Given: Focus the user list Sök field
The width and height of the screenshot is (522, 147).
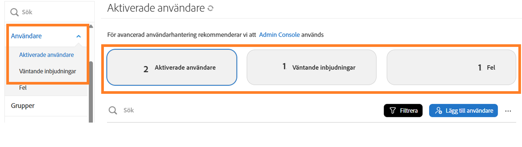Looking at the screenshot, I should pos(232,110).
